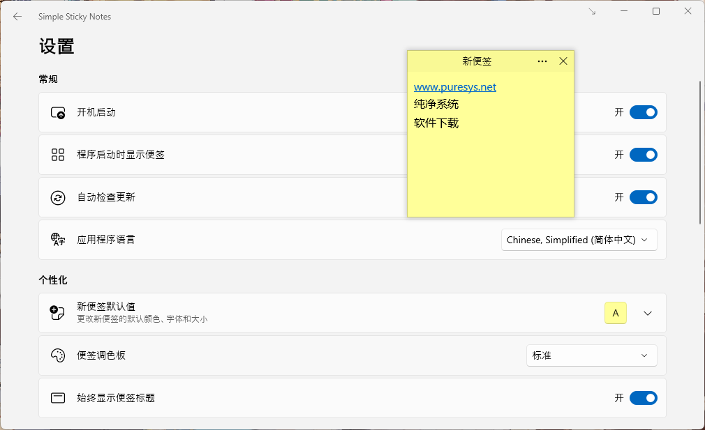Disable 自动检查更新
The width and height of the screenshot is (705, 430).
(643, 197)
